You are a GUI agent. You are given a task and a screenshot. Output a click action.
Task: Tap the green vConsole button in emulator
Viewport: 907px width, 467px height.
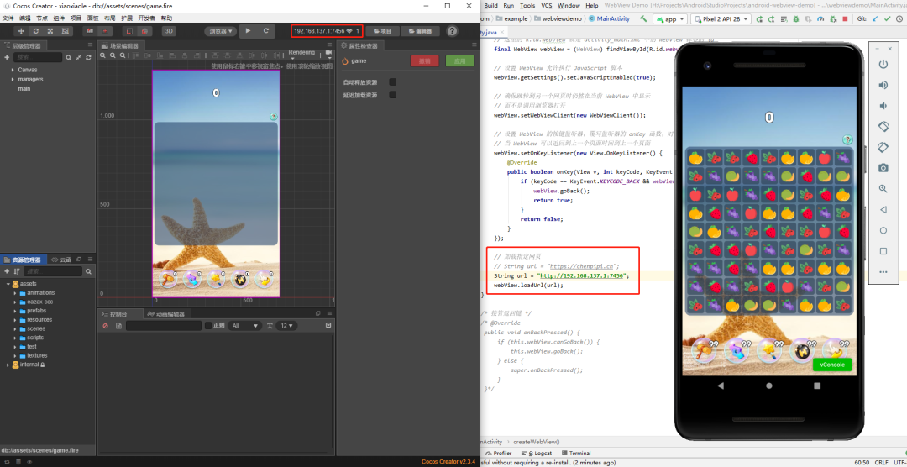pyautogui.click(x=831, y=365)
